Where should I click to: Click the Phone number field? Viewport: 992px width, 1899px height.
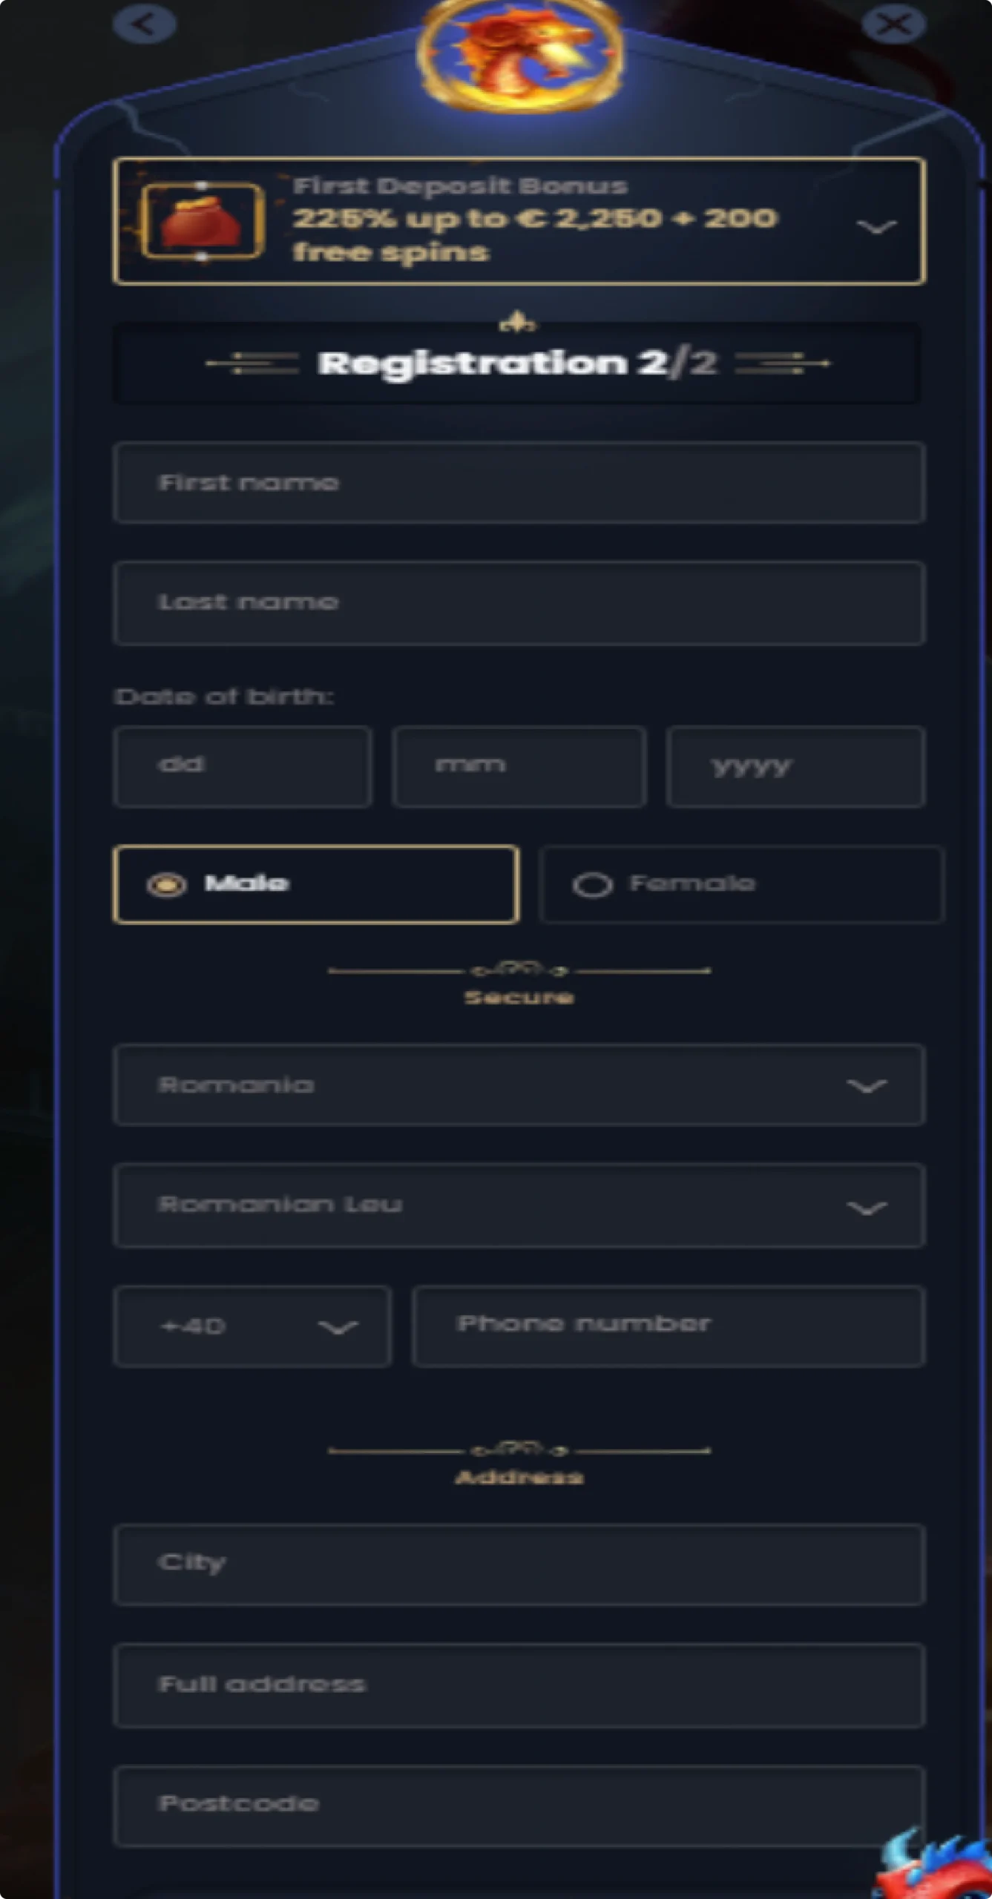[669, 1326]
